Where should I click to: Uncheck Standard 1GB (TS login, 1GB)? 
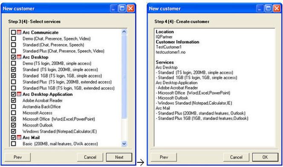point(13,75)
